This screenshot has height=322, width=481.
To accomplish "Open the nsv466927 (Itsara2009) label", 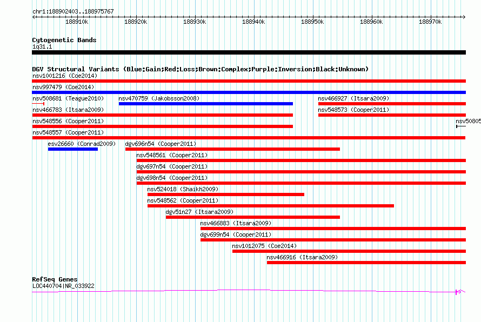I will point(353,98).
